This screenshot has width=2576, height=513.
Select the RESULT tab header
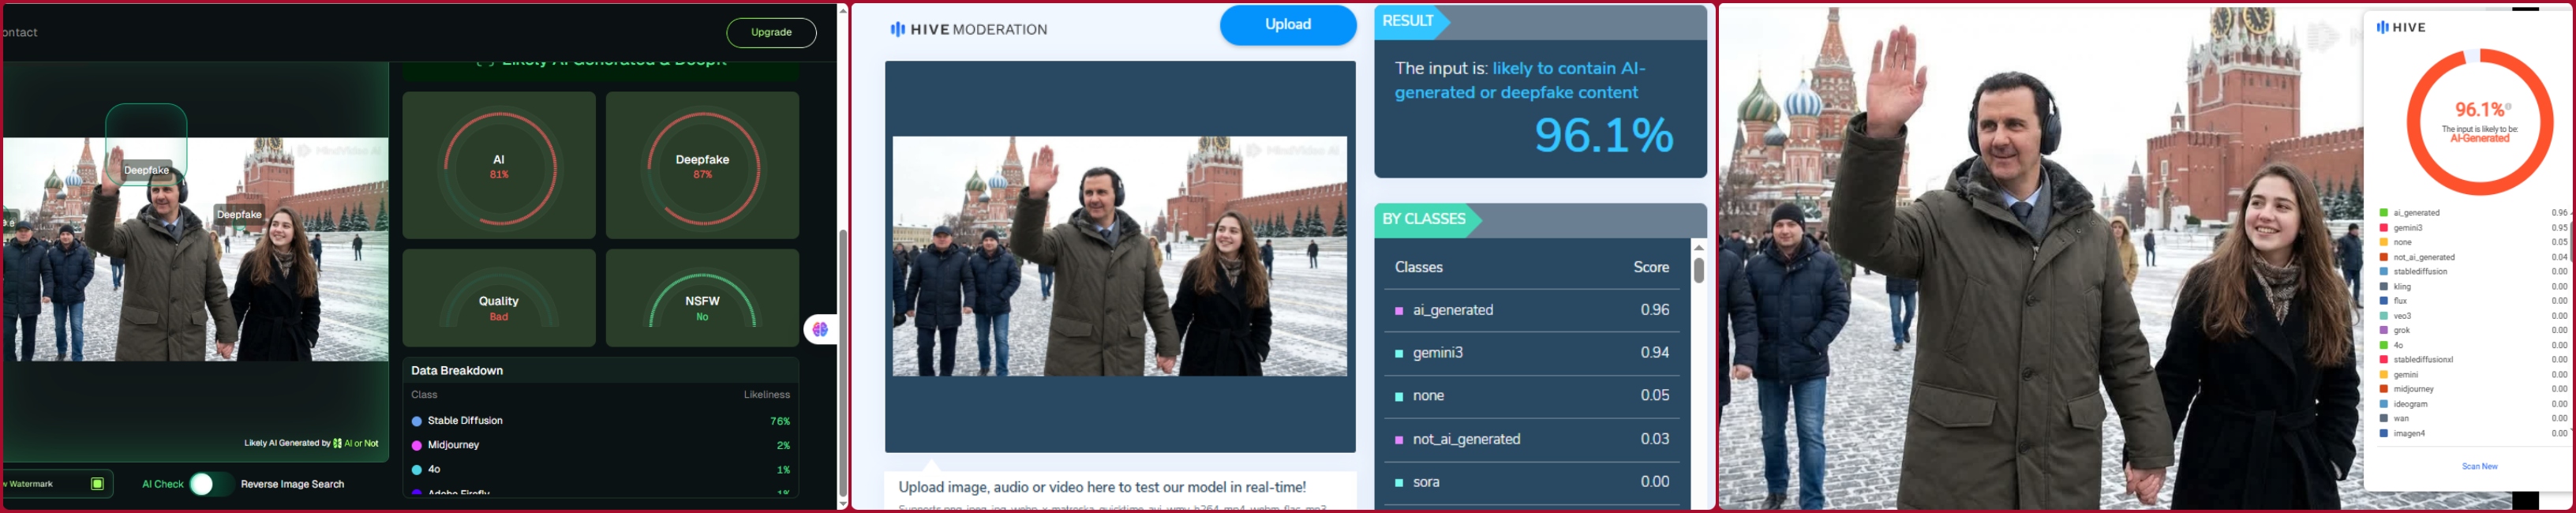coord(1408,21)
